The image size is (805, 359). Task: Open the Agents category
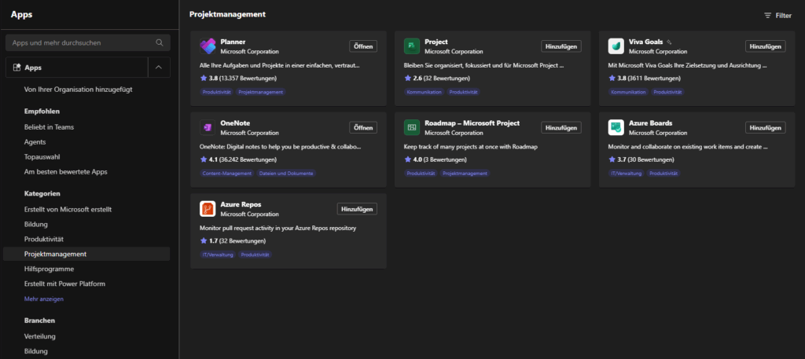(x=35, y=142)
